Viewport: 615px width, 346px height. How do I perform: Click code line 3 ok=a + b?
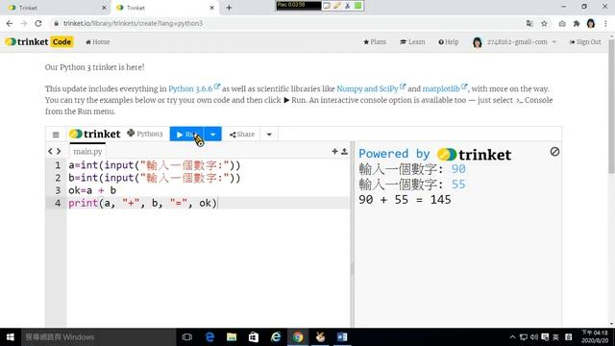coord(92,190)
